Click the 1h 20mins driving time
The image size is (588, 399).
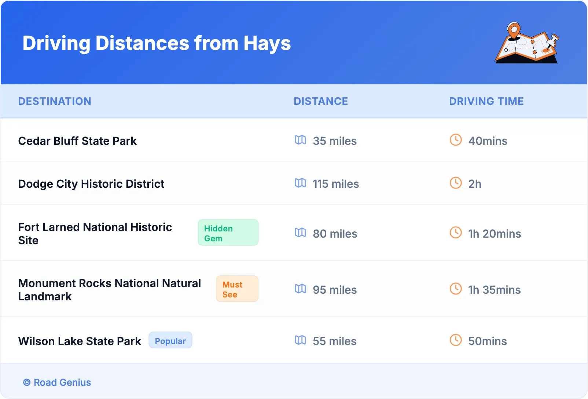pyautogui.click(x=495, y=234)
